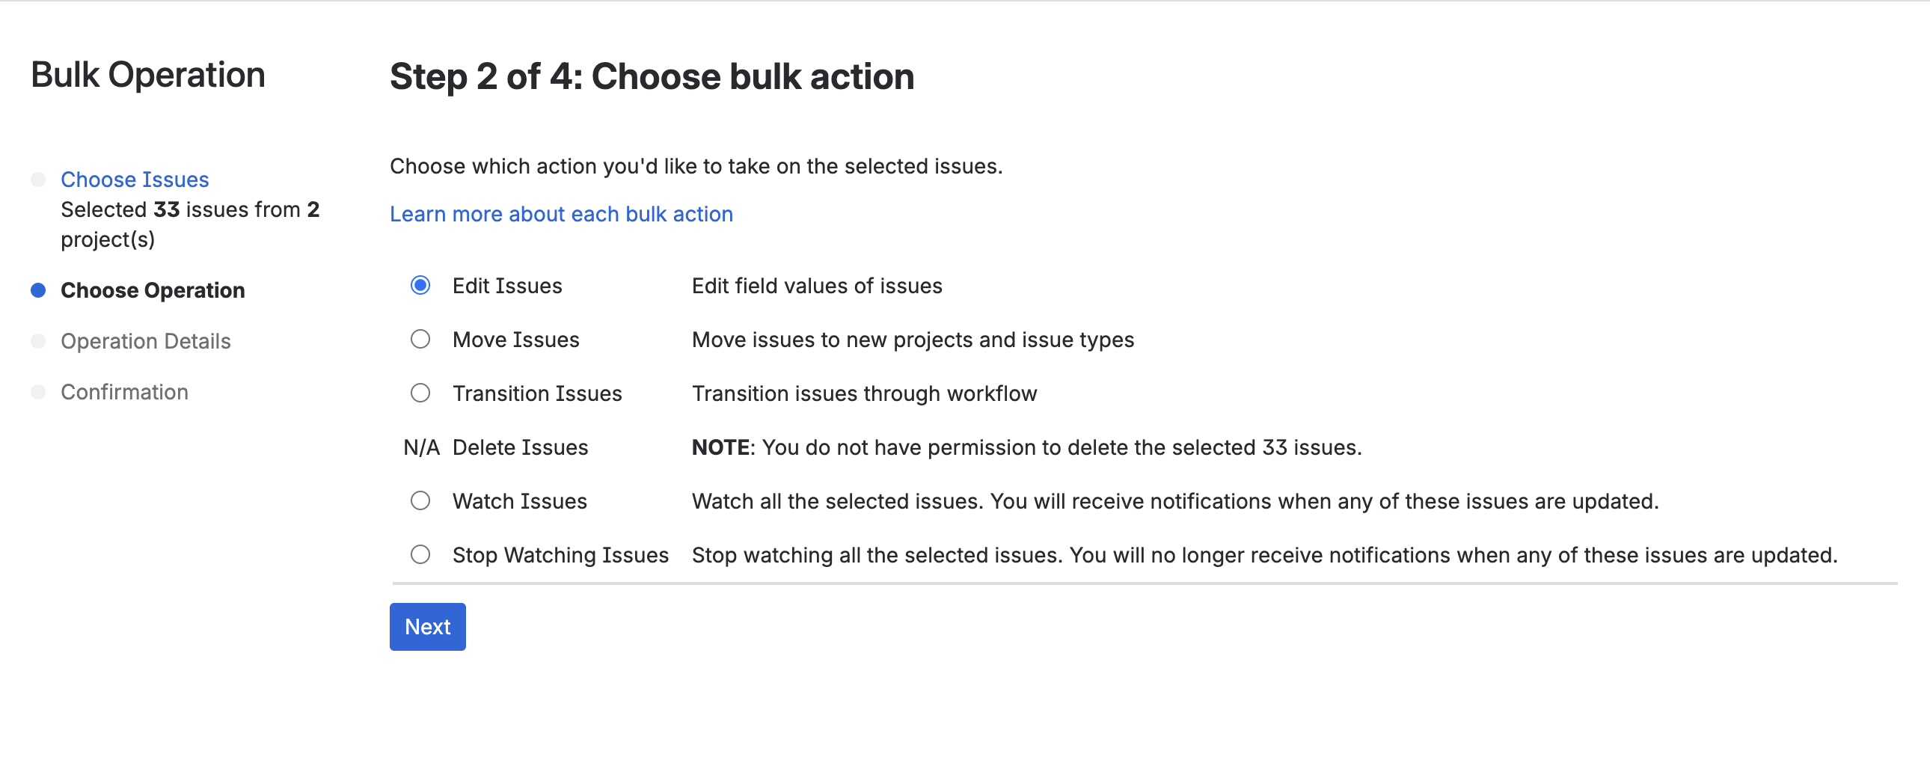This screenshot has width=1930, height=760.
Task: Click the gray dot beside Choose Issues
Action: pyautogui.click(x=38, y=180)
